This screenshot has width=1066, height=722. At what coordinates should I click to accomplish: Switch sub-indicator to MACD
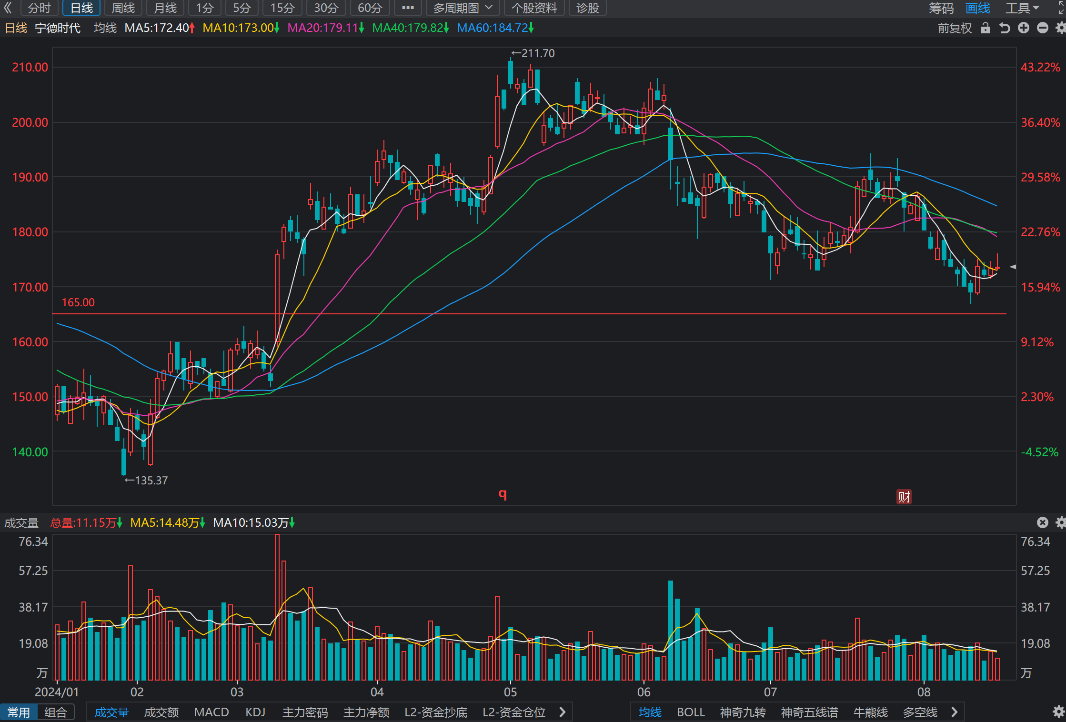[x=211, y=712]
